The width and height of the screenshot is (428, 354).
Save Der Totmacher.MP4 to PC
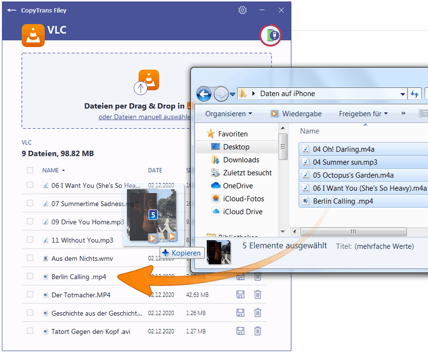pyautogui.click(x=240, y=295)
